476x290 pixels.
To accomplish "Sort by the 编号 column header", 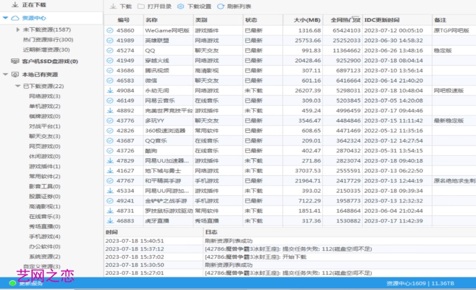I will (x=124, y=20).
